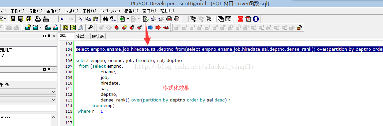Click the macro library icon
Screen dimensions: 383x126
(208, 19)
